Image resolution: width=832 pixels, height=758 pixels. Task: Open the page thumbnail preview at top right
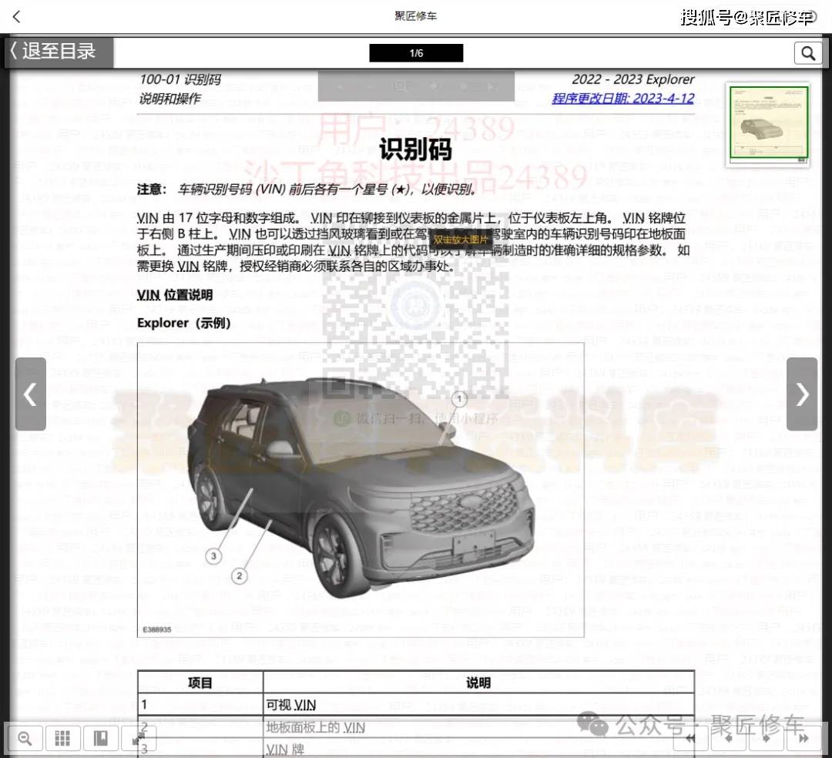click(768, 125)
